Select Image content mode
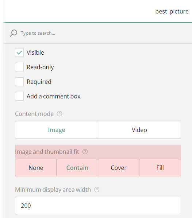The image size is (192, 218). (x=57, y=130)
